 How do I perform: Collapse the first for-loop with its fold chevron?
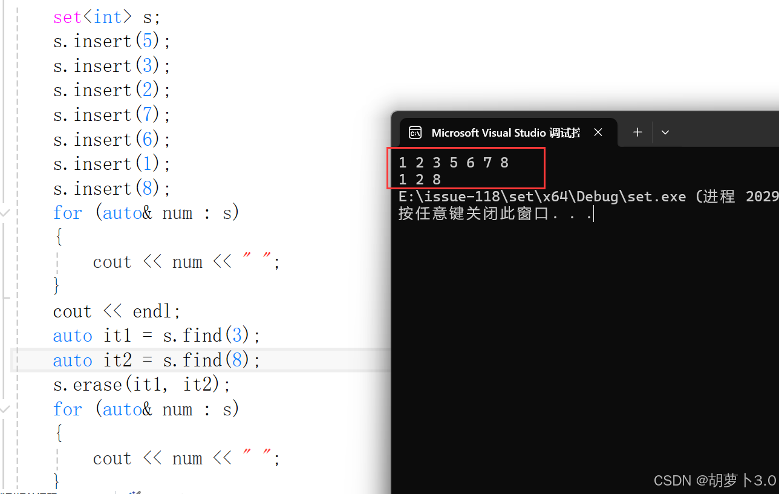pos(5,213)
